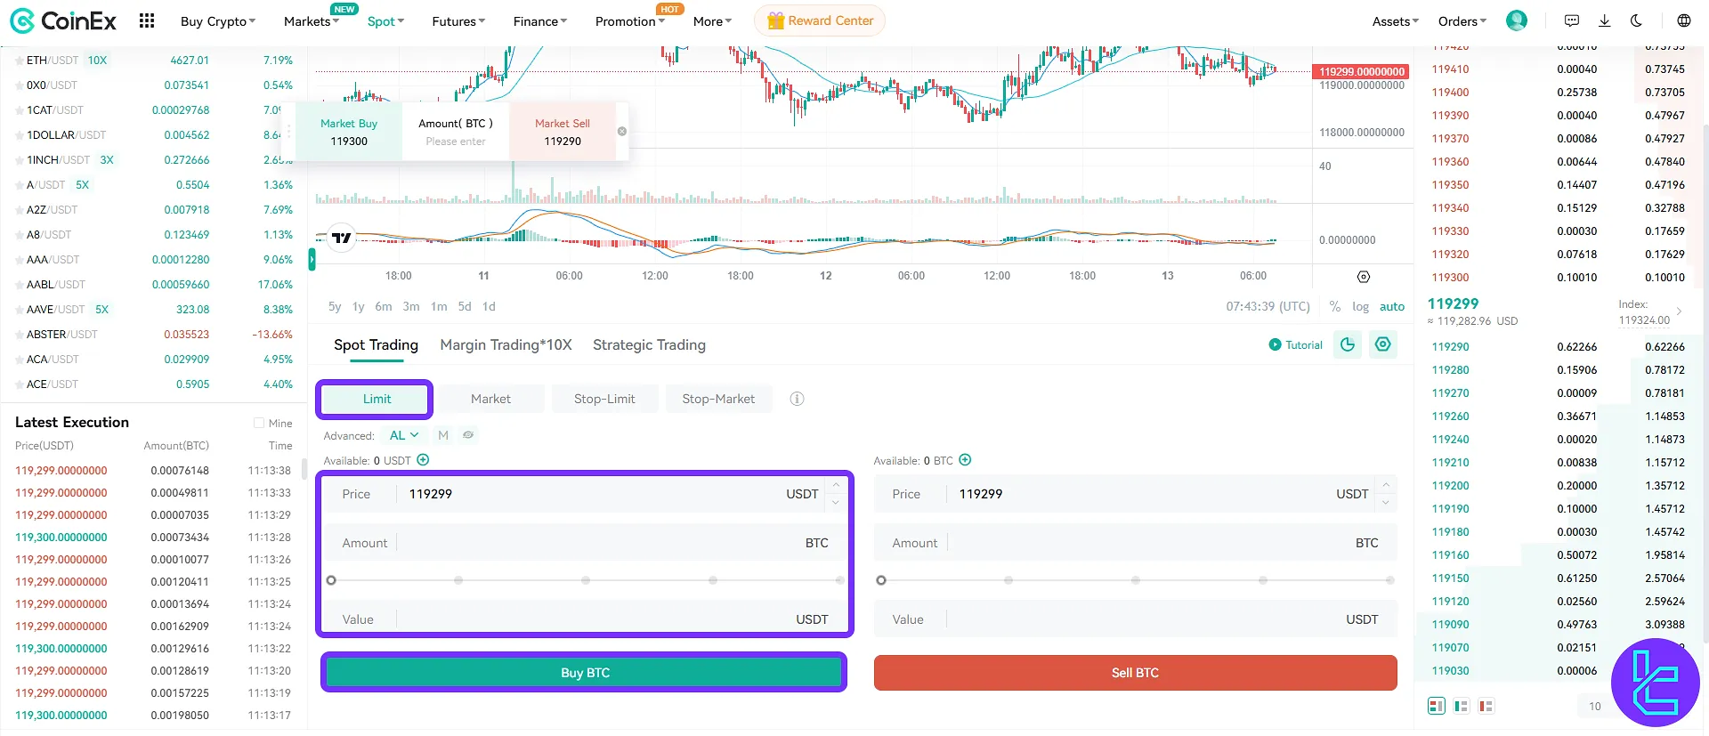Expand the Finance menu
1709x736 pixels.
coord(539,21)
